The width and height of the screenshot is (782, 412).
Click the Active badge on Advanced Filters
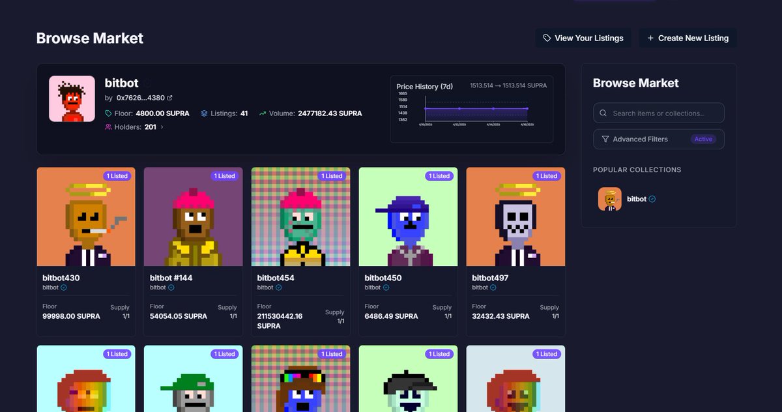[703, 139]
